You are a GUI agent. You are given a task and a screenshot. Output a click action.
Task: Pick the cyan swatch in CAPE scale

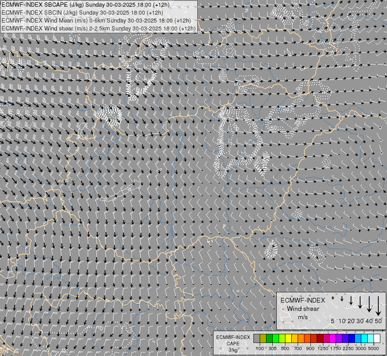pos(364,338)
